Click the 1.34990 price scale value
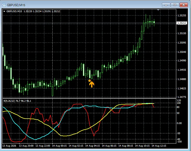This screenshot has height=151, width=191. pos(182,61)
